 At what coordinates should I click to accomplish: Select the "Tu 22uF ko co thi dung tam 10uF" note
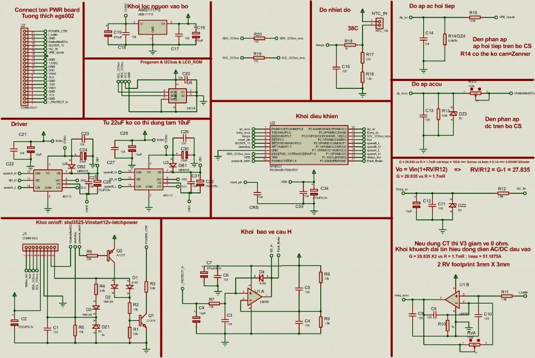(x=147, y=122)
